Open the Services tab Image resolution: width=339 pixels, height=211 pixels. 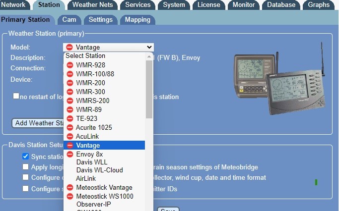[x=137, y=5]
